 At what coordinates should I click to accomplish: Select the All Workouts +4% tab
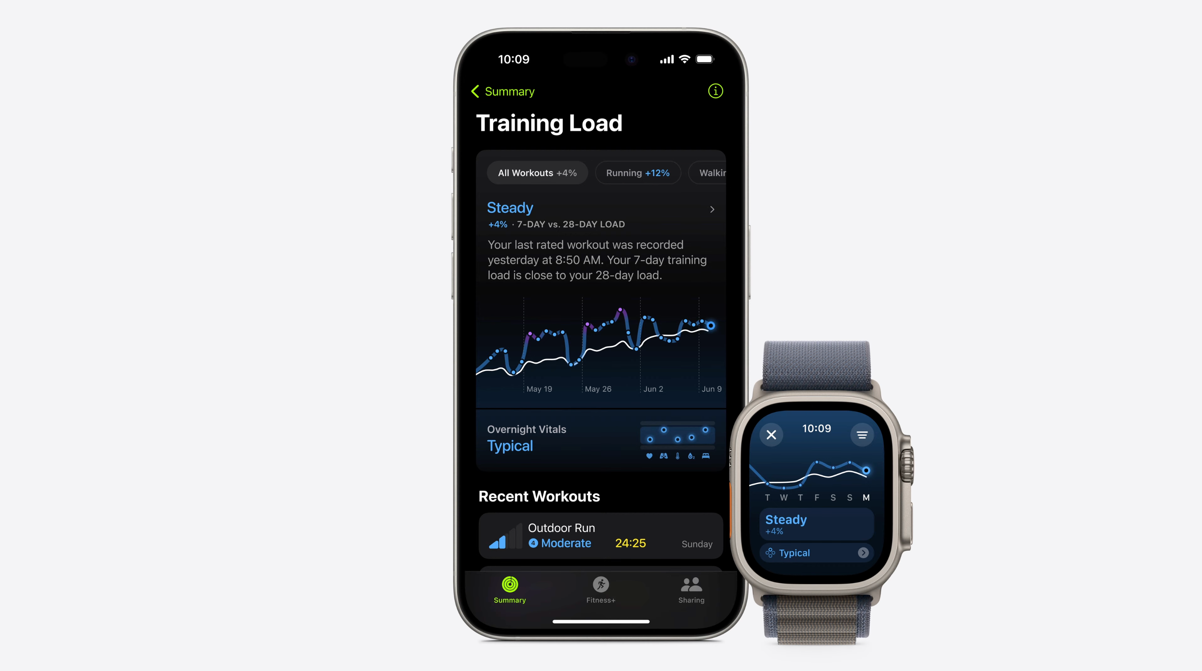click(537, 172)
